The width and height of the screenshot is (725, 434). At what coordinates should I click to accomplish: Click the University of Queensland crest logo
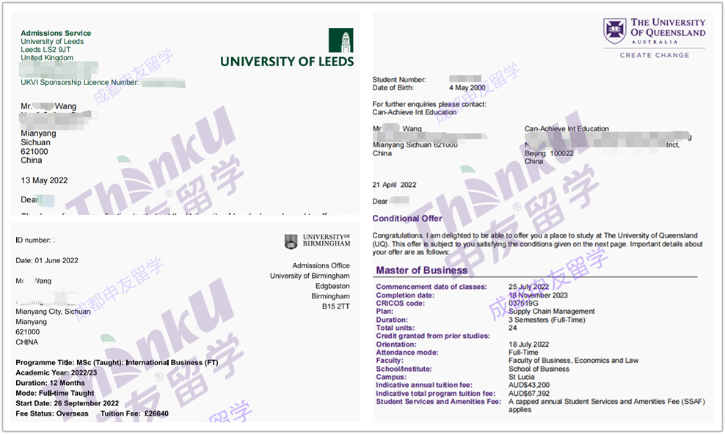coord(614,32)
